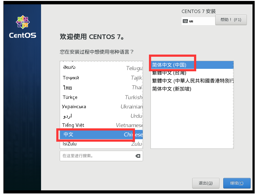Select Українська Ukrainian language
The image size is (264, 195).
tap(101, 107)
